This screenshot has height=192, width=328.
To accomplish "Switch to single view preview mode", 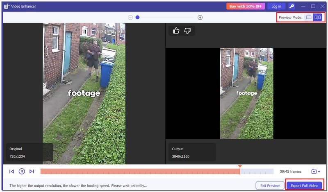I will [309, 18].
